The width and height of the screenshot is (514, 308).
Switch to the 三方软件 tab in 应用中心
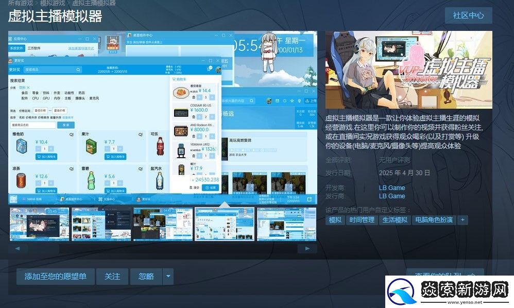[x=35, y=48]
